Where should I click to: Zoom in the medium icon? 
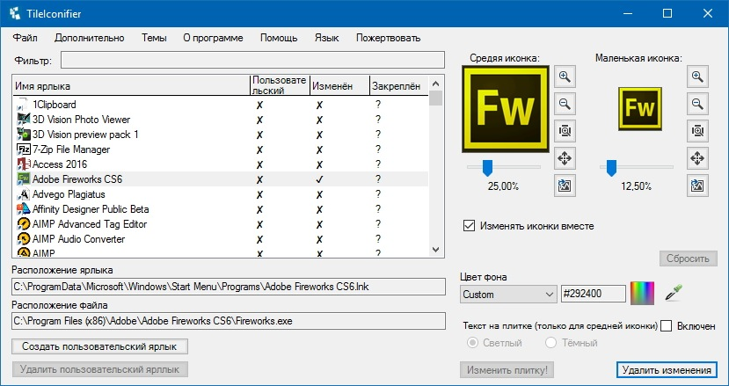[565, 76]
